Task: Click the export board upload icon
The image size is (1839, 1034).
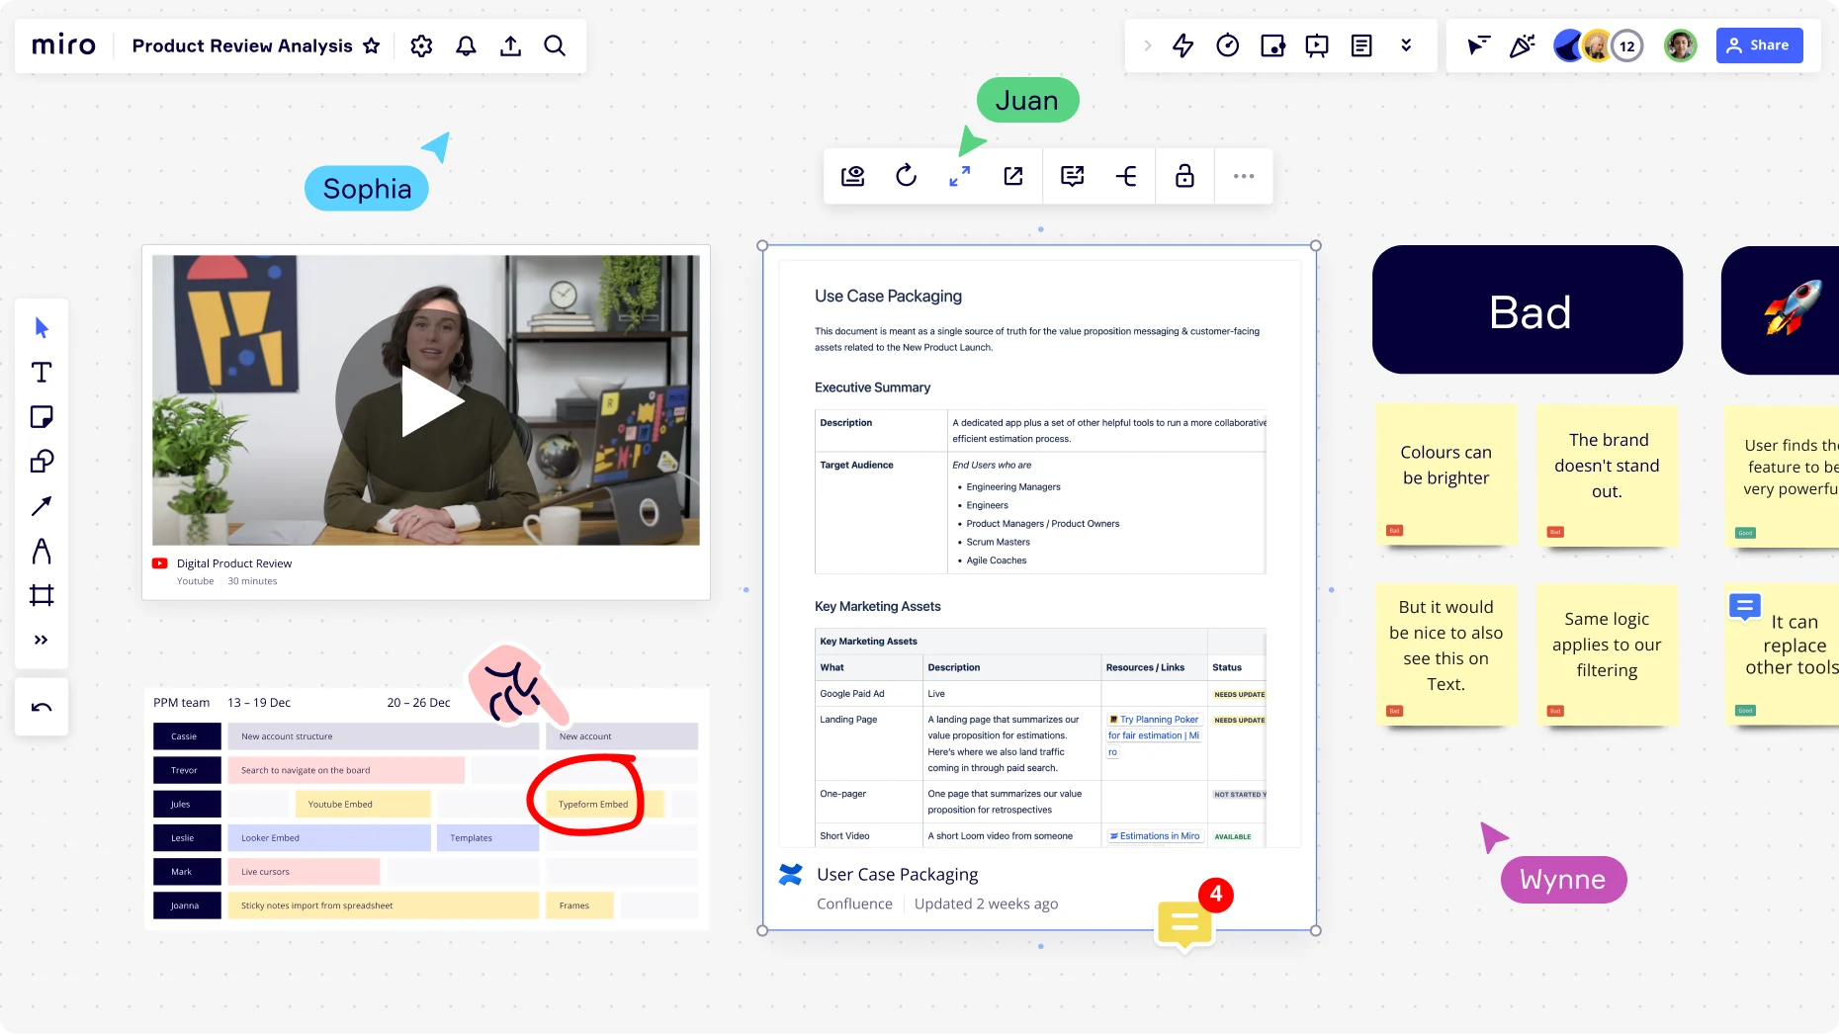Action: click(x=510, y=45)
